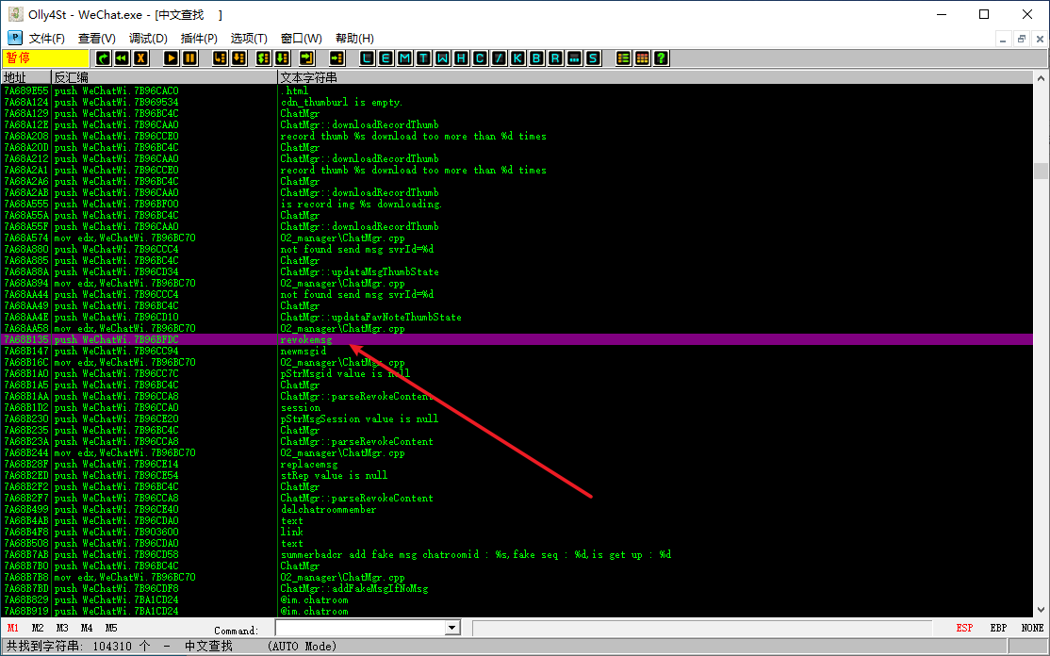Select the M4 memory shortcut

(x=87, y=628)
